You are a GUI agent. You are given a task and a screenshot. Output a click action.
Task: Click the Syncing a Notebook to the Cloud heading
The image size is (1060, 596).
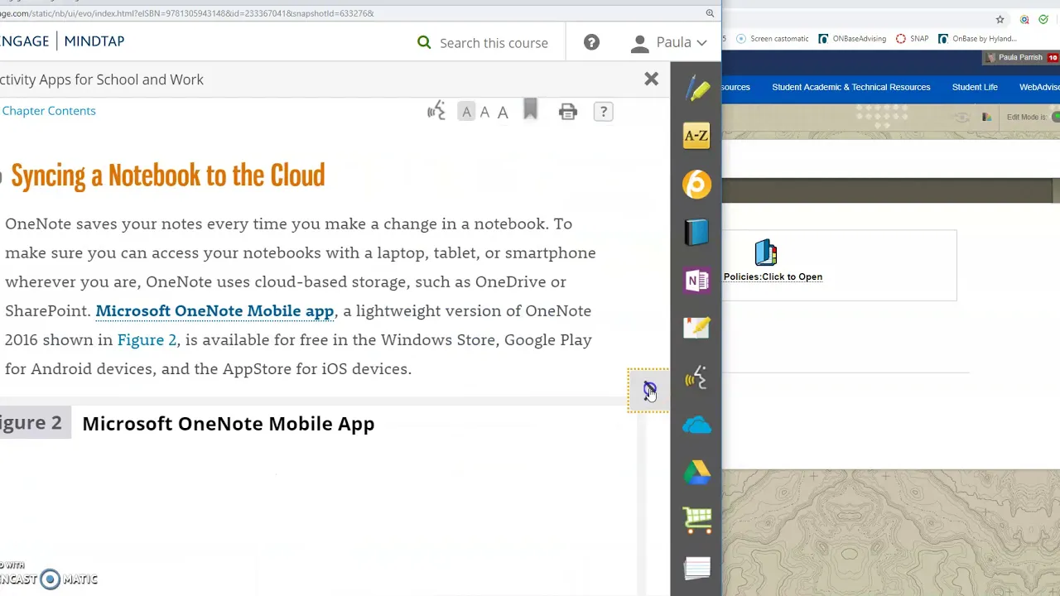point(167,175)
